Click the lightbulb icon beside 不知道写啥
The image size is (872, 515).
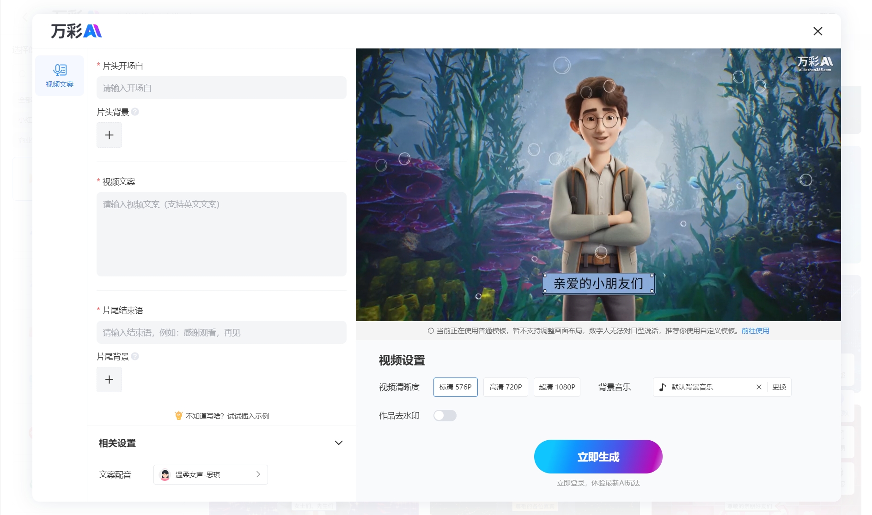pos(178,415)
